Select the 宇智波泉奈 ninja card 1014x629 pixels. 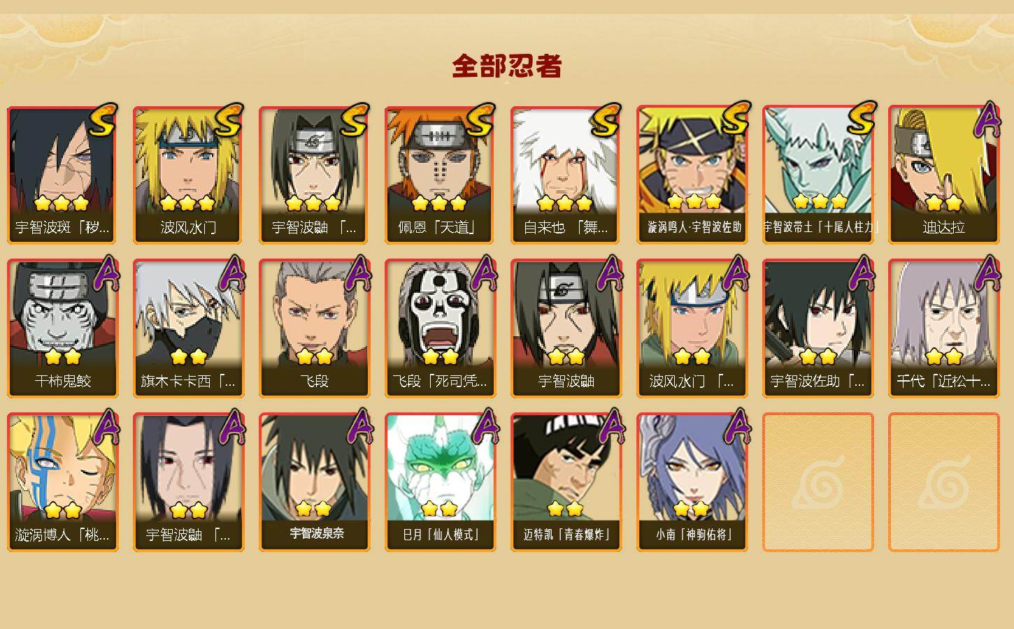pyautogui.click(x=314, y=482)
